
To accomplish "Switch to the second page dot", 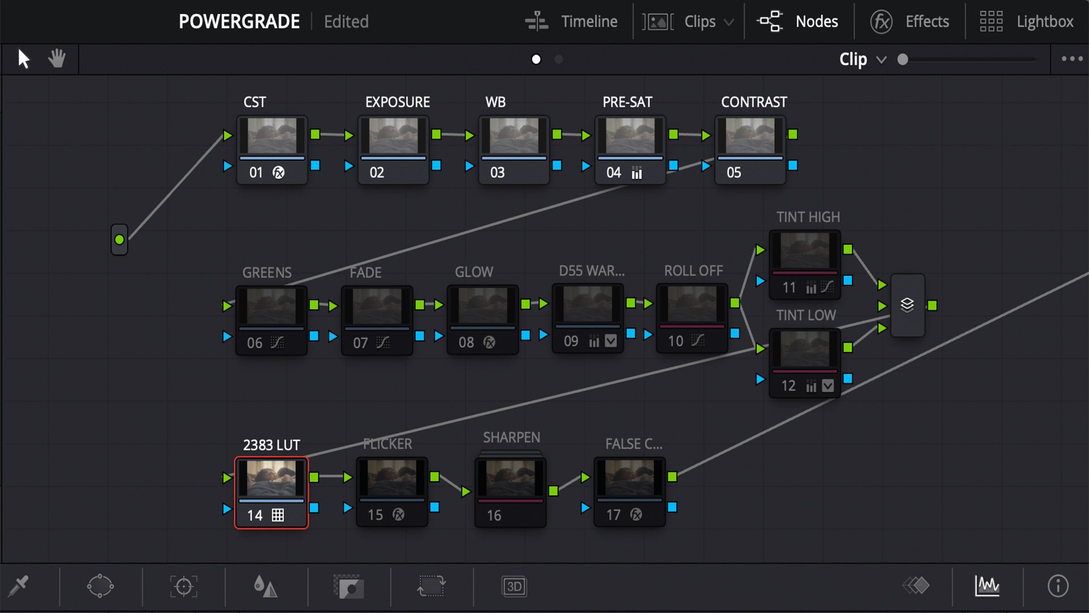I will click(559, 59).
